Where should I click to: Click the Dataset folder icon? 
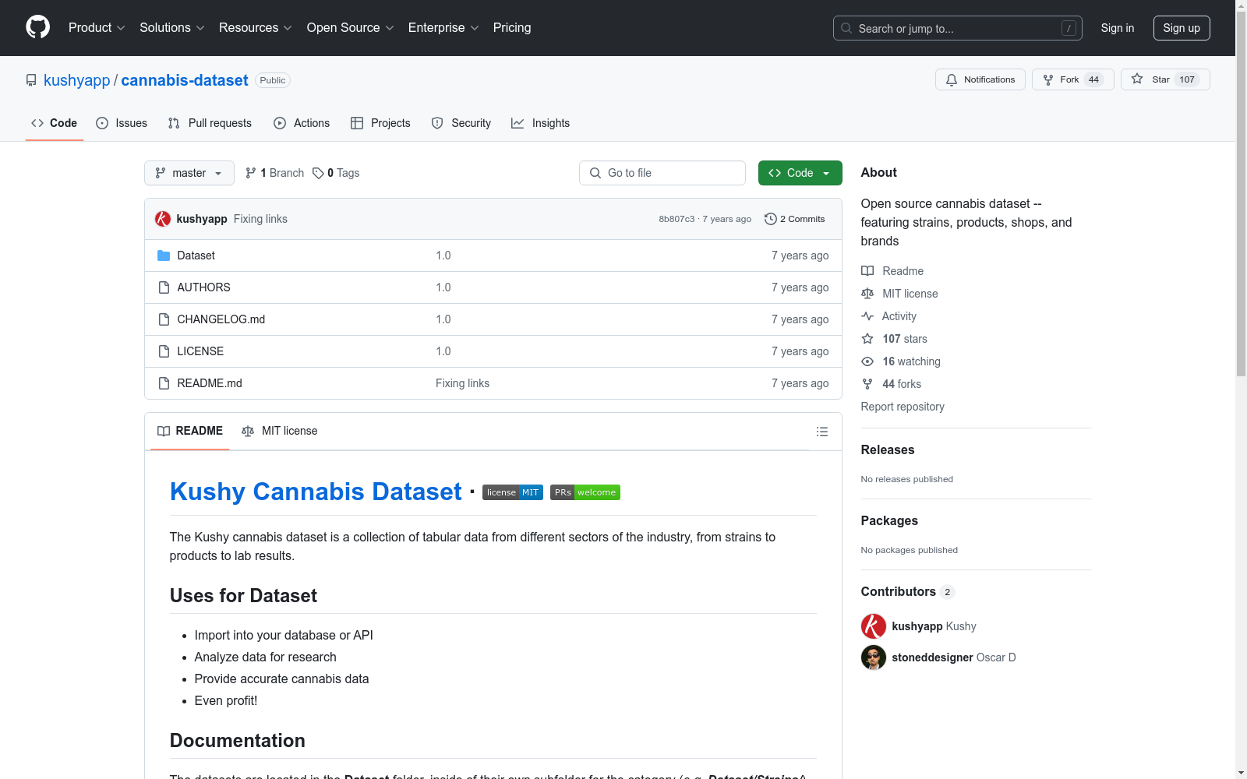point(164,256)
